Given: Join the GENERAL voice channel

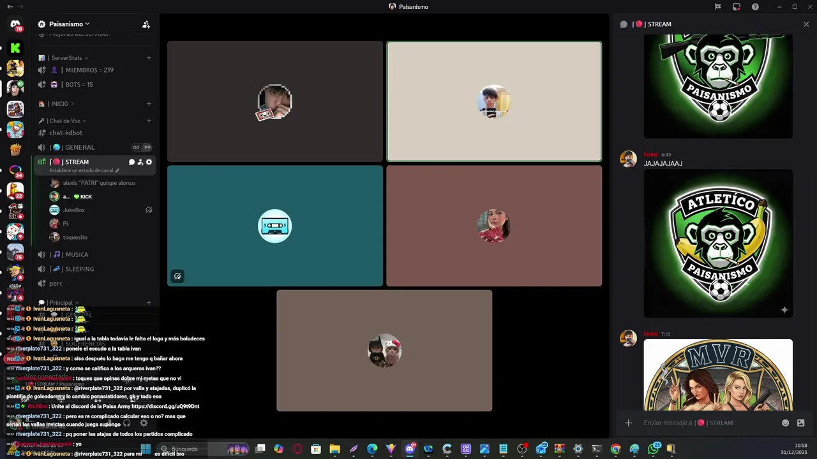Looking at the screenshot, I should point(95,147).
